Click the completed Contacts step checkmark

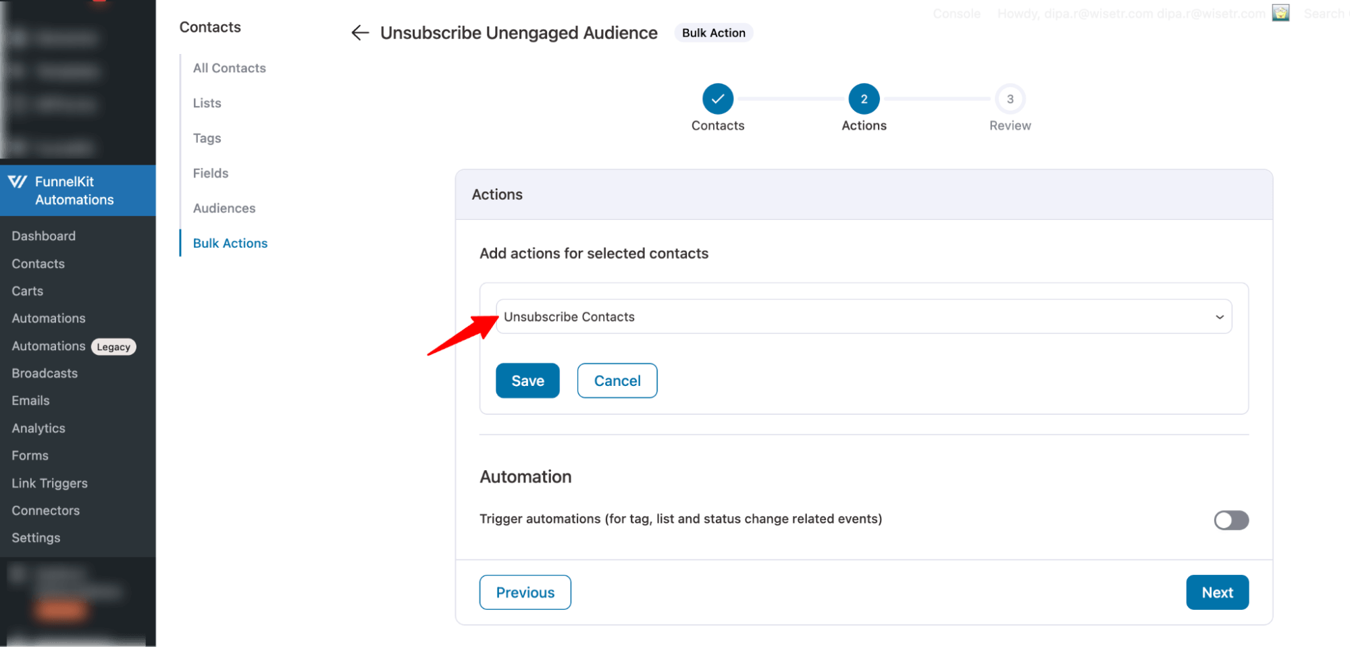point(717,99)
